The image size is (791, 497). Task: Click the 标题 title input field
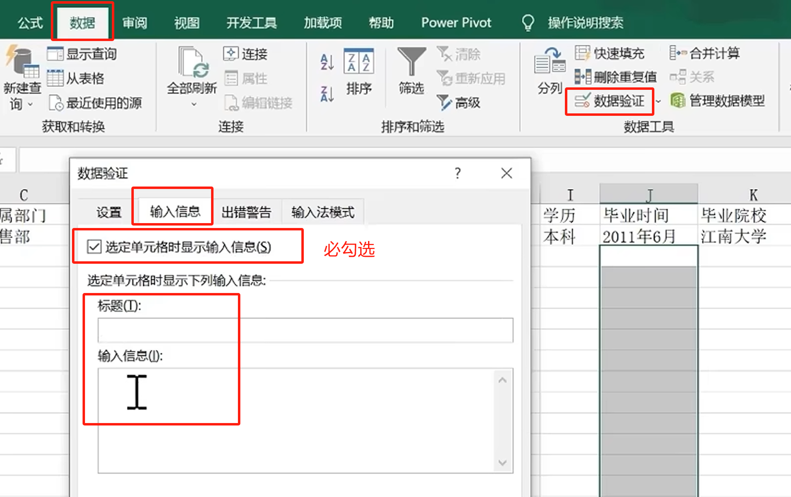(x=305, y=330)
